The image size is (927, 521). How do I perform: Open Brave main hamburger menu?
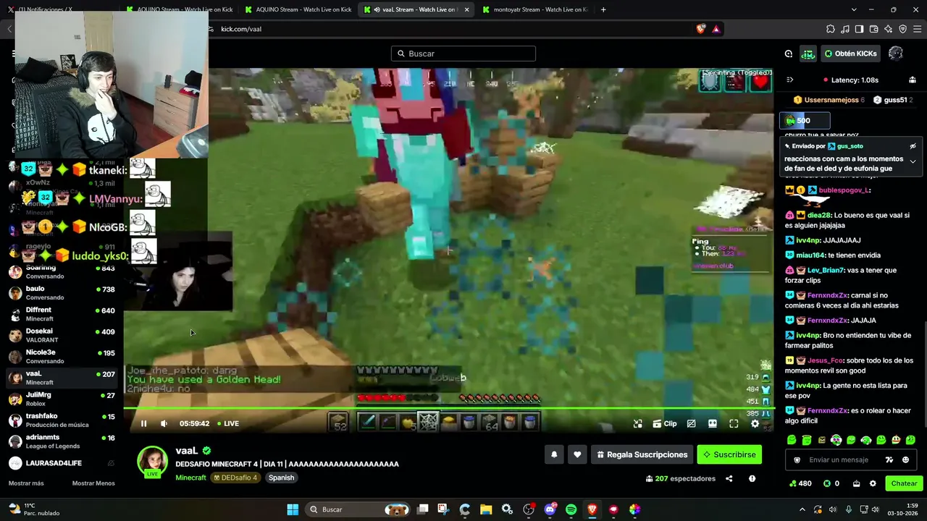[x=918, y=29]
